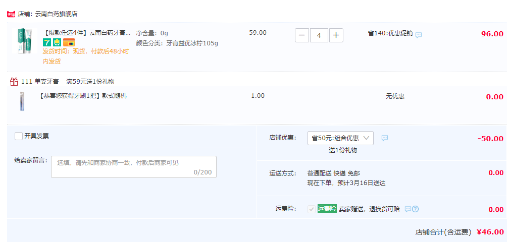Viewport: 511px width, 242px height.
Task: Click into the 给卖家留言 message box
Action: 134,167
